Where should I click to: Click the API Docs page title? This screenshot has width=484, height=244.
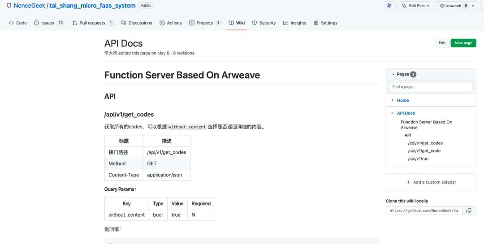coord(124,43)
